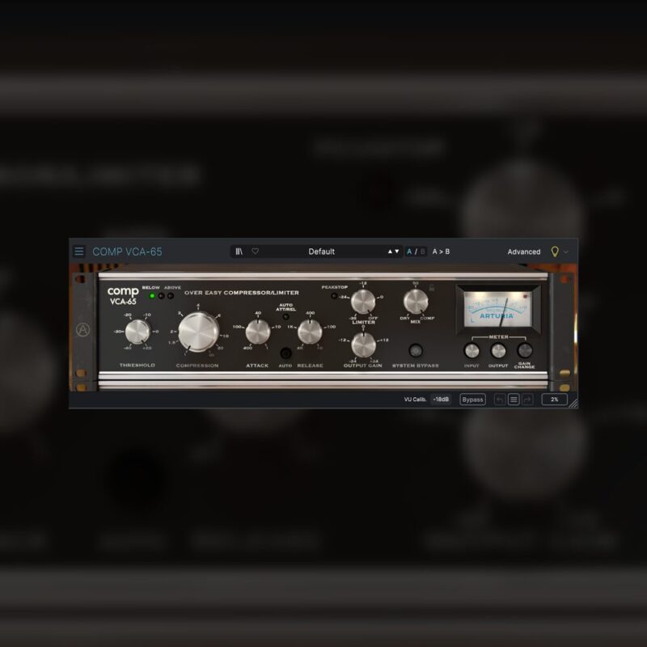Adjust the dry/comp Mix knob
Screen dimensions: 647x647
click(416, 301)
